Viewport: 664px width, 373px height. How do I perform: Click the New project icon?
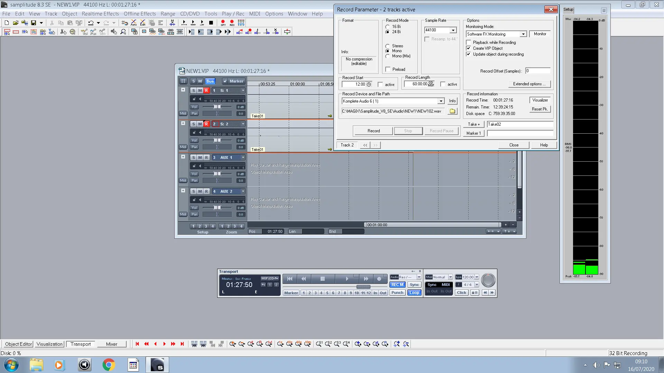click(x=7, y=23)
